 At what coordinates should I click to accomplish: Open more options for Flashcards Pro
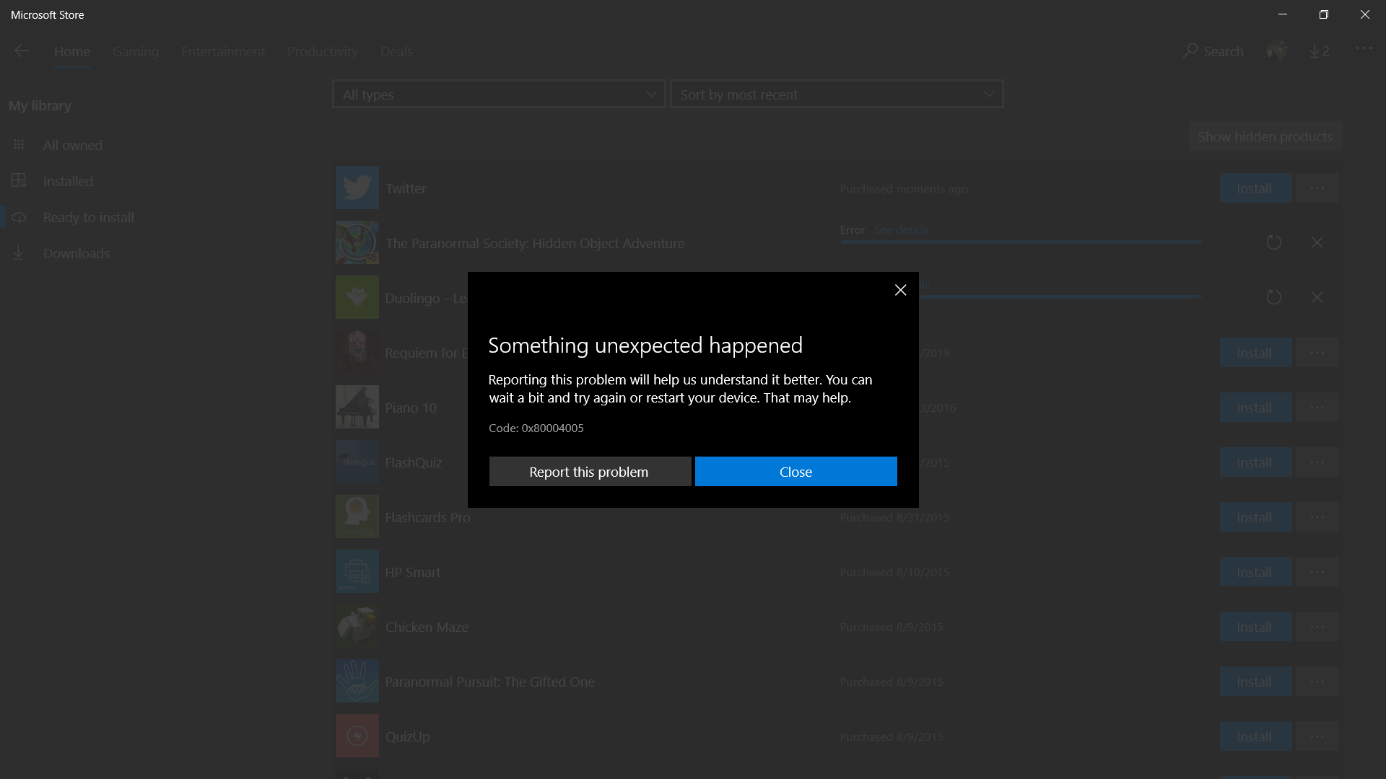(1317, 517)
